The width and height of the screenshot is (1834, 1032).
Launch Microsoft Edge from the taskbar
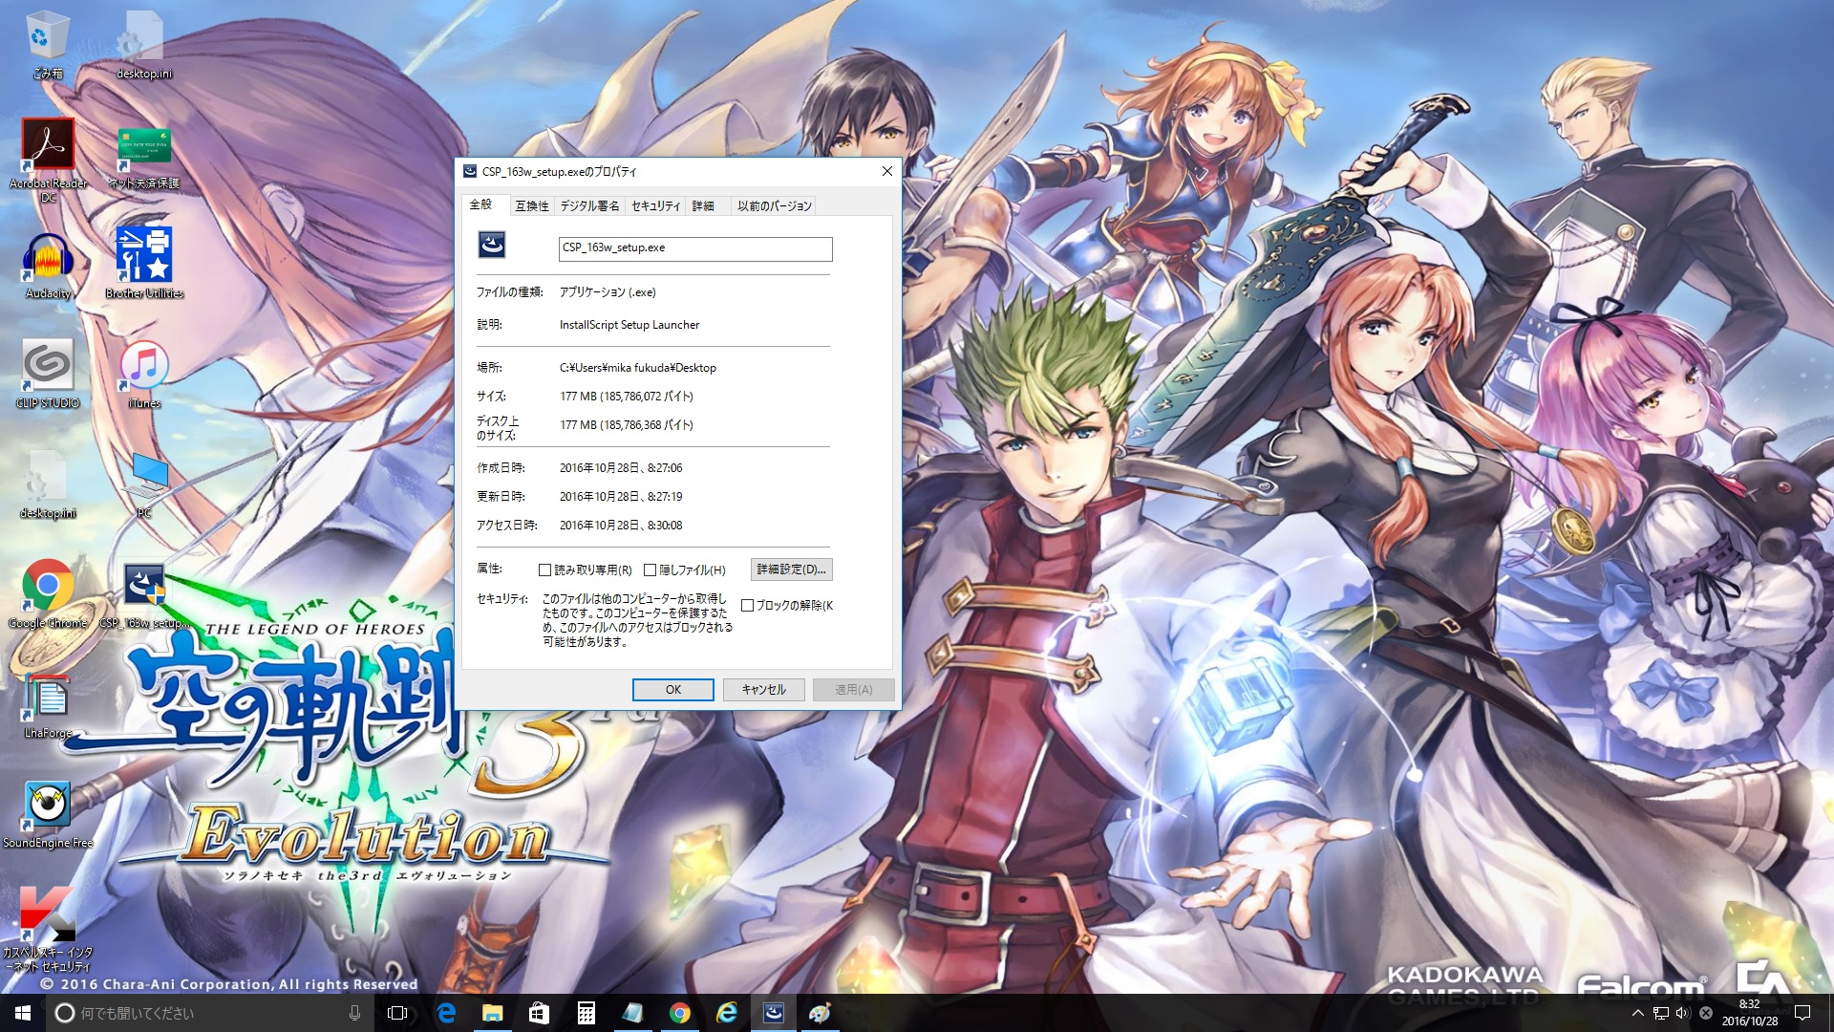click(446, 1013)
